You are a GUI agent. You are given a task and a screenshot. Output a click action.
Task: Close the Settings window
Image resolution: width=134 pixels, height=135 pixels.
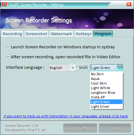129,4
